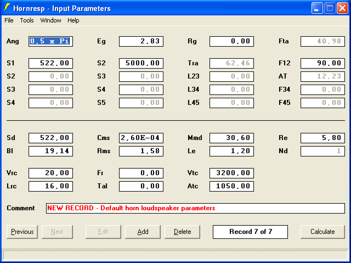Click the Tra field showing 62,46
This screenshot has height=263, width=351.
click(x=232, y=63)
